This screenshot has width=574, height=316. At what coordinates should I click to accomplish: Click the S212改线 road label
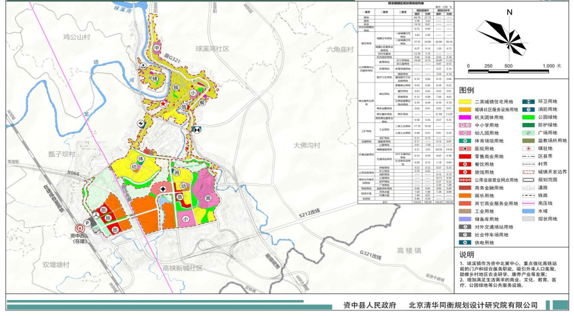coord(309,213)
